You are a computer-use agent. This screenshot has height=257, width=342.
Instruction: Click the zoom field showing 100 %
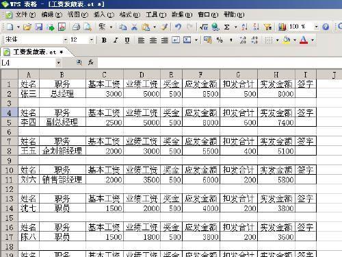(x=301, y=27)
